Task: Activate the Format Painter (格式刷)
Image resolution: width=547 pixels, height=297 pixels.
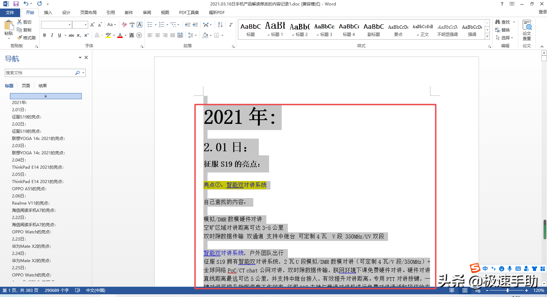Action: point(27,38)
